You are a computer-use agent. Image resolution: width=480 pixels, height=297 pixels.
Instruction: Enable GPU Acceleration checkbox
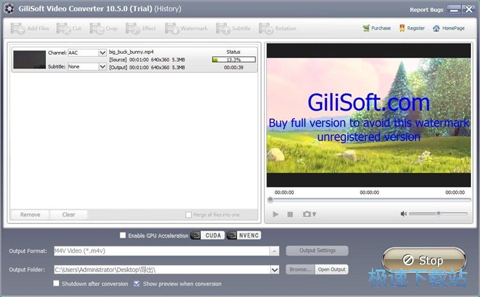pyautogui.click(x=123, y=235)
